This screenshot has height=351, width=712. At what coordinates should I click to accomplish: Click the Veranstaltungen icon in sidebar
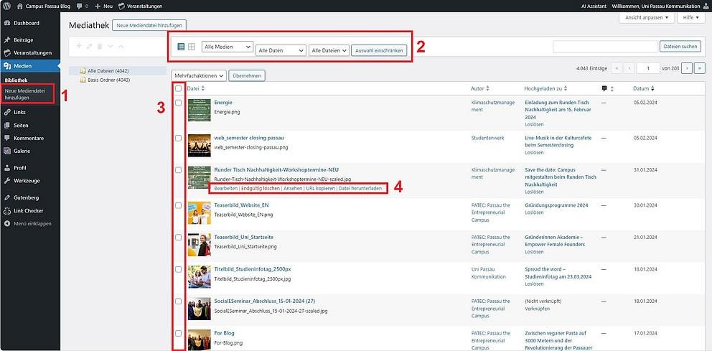6,52
